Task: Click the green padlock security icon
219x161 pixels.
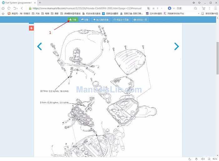Action: 30,8
